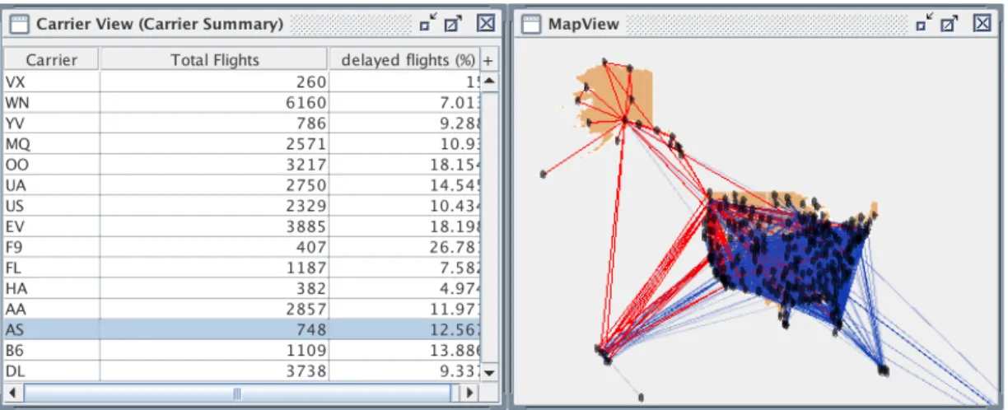Screen dimensions: 1008x410
Task: Click the vertical scrollbar up arrow
Action: coord(488,81)
